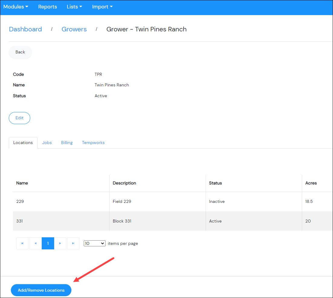Select page 1 in pagination
This screenshot has height=298, width=333.
(48, 243)
